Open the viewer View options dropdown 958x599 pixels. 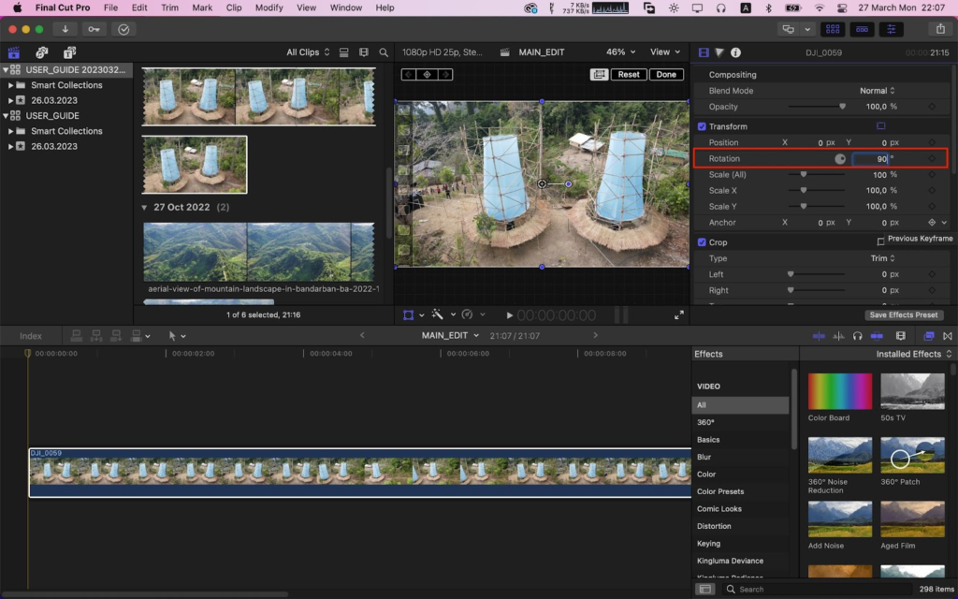pyautogui.click(x=665, y=52)
